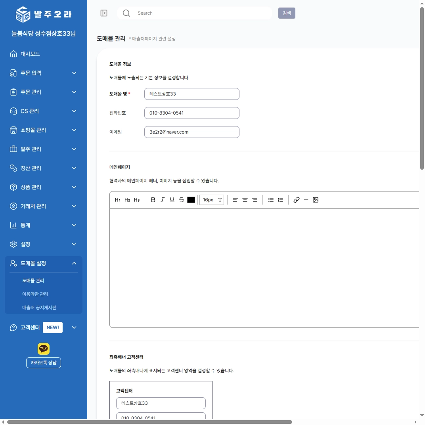Open the black text color swatch
425x425 pixels.
[x=191, y=200]
